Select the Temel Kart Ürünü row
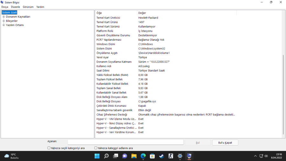 tap(166, 22)
